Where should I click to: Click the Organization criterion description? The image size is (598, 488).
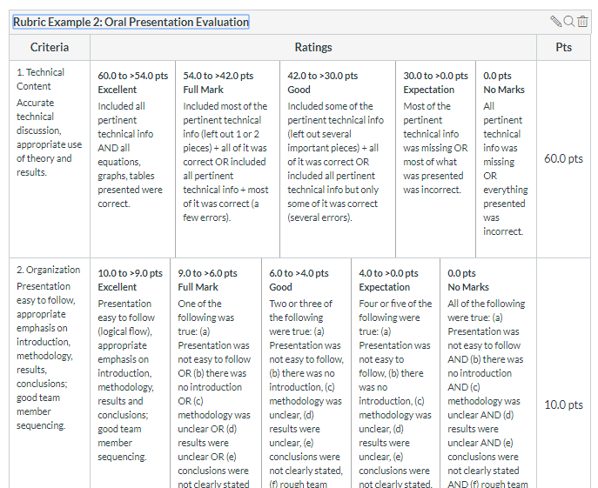pyautogui.click(x=50, y=348)
